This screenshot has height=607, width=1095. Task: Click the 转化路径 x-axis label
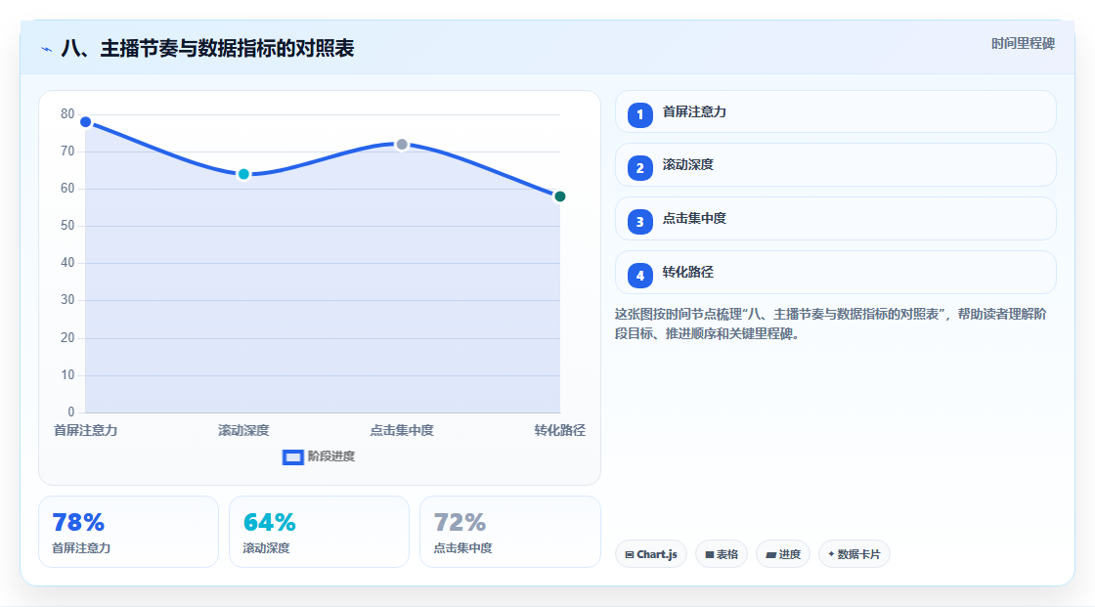pos(560,431)
